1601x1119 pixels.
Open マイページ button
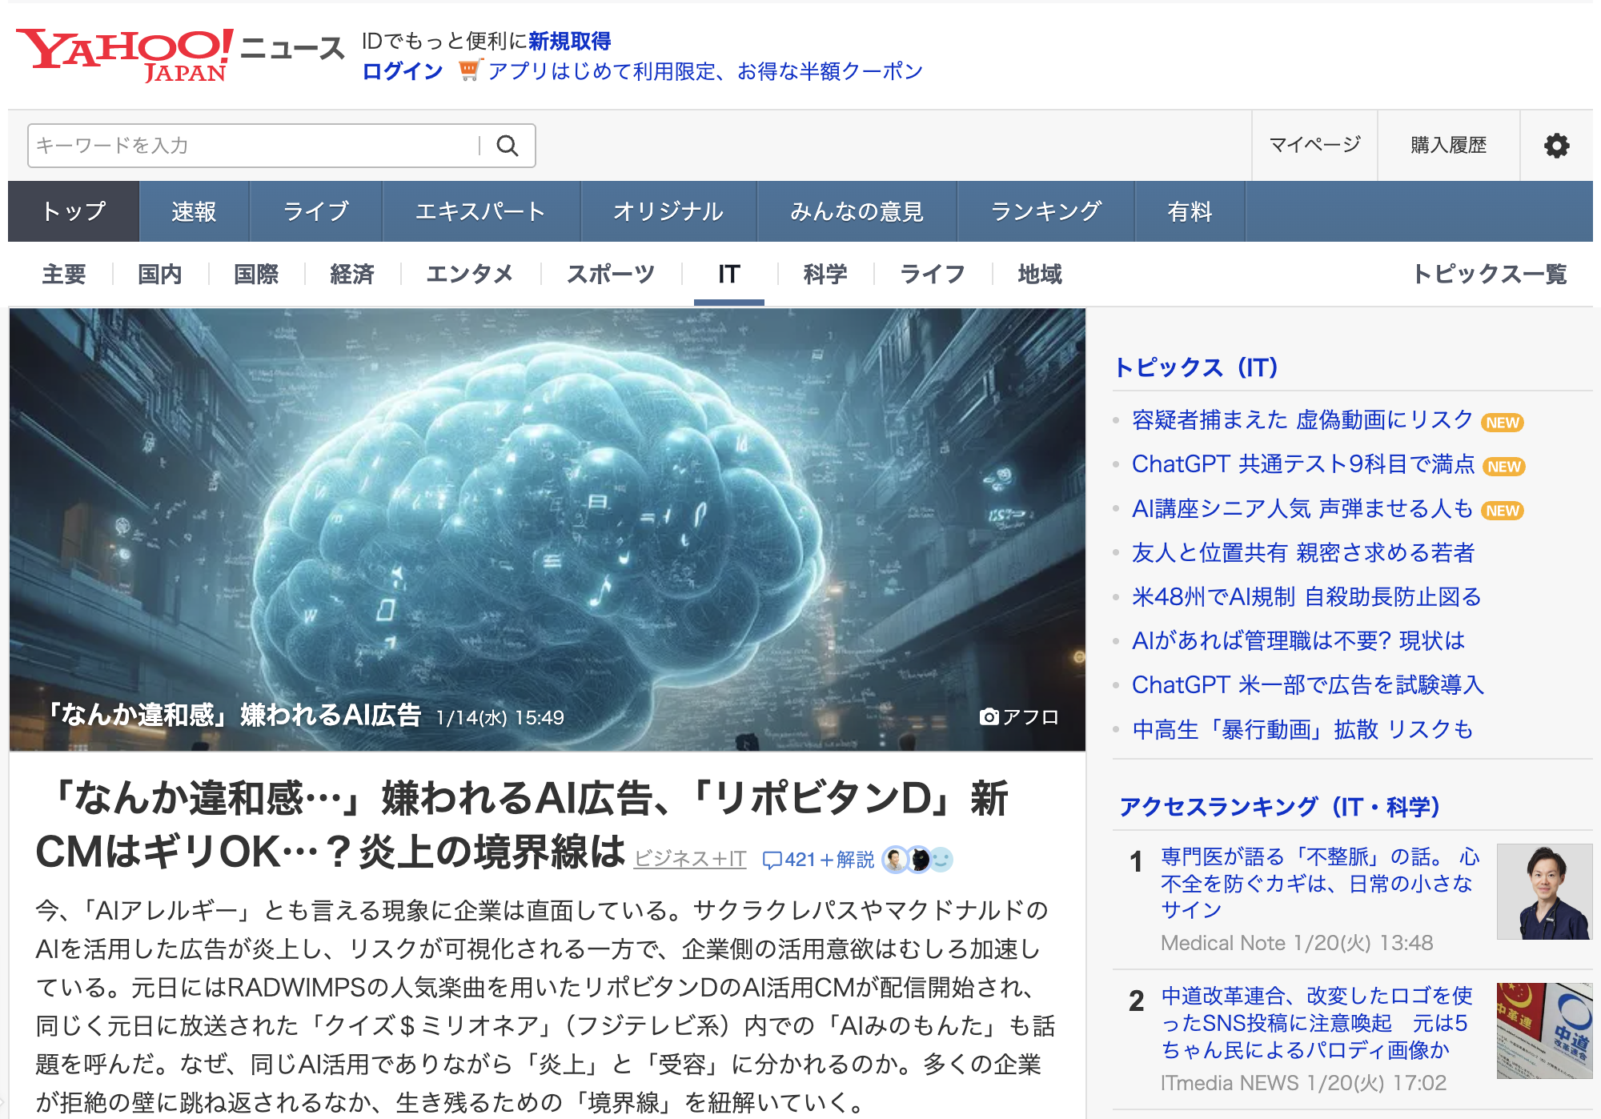[x=1314, y=145]
